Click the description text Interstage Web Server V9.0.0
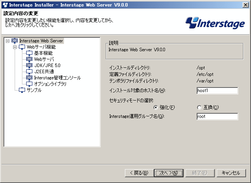This screenshot has height=183, width=251. tap(137, 50)
